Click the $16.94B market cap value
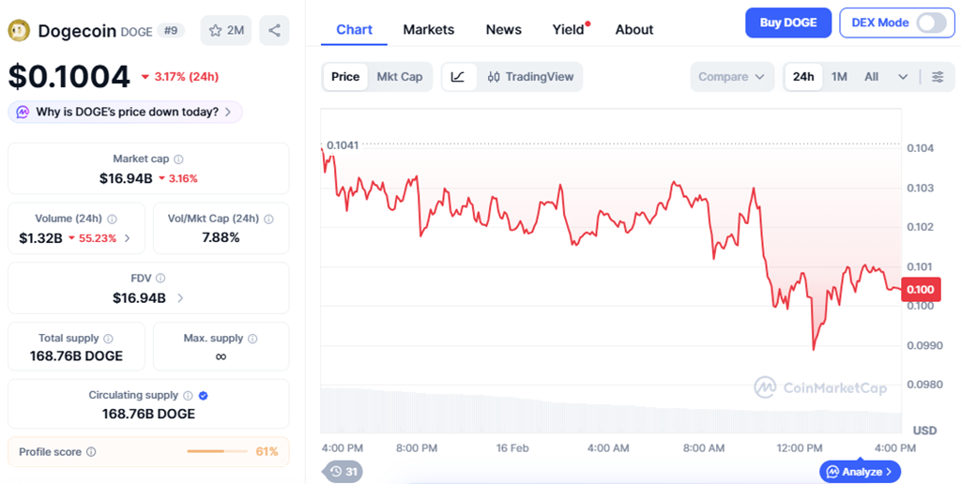 [x=126, y=179]
